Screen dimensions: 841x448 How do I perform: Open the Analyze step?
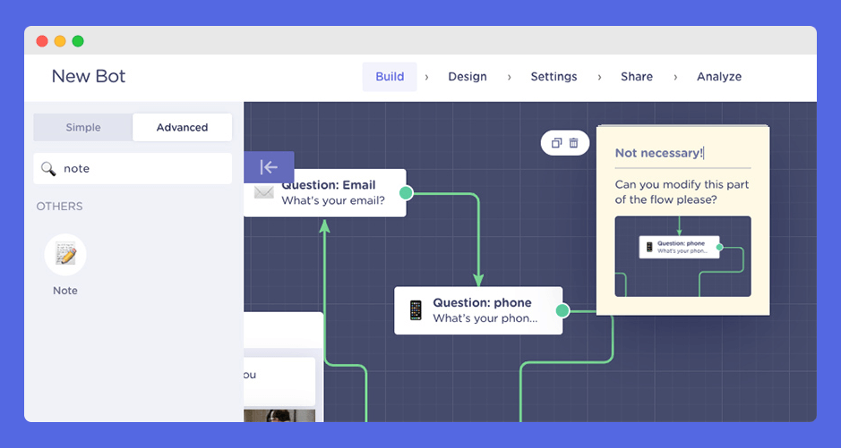[x=718, y=77]
